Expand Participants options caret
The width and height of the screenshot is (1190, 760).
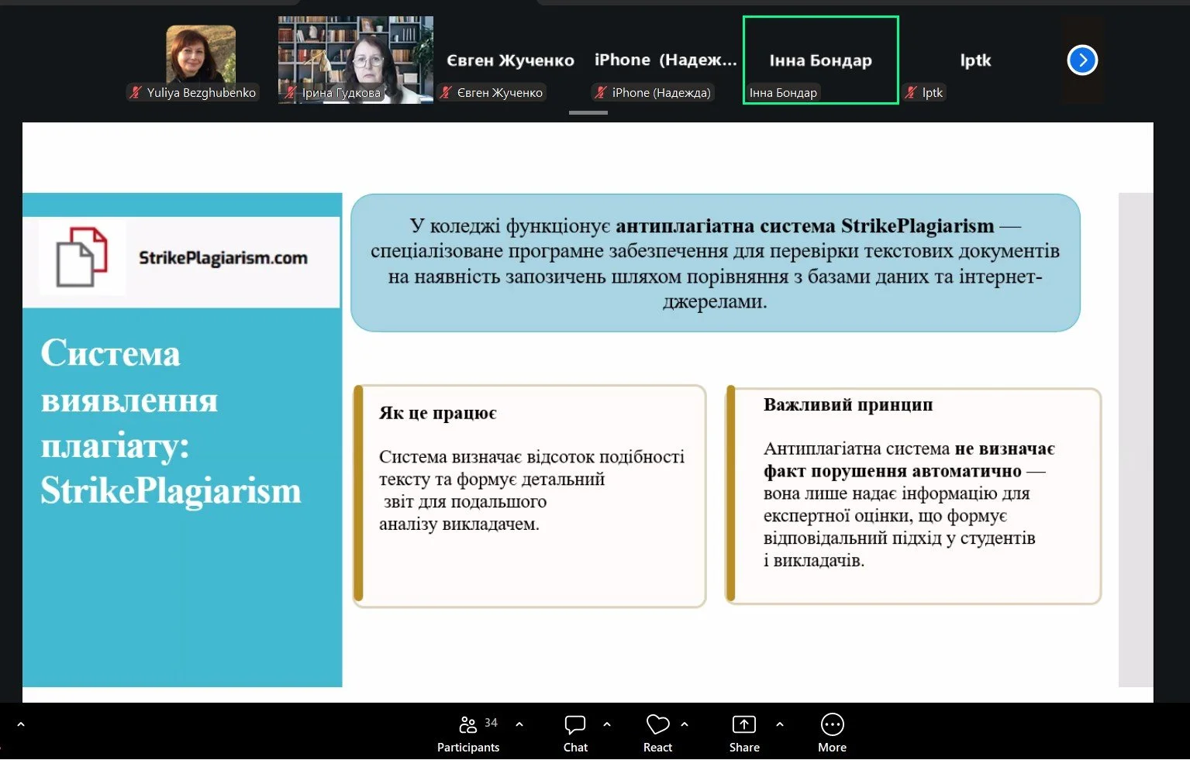point(519,724)
